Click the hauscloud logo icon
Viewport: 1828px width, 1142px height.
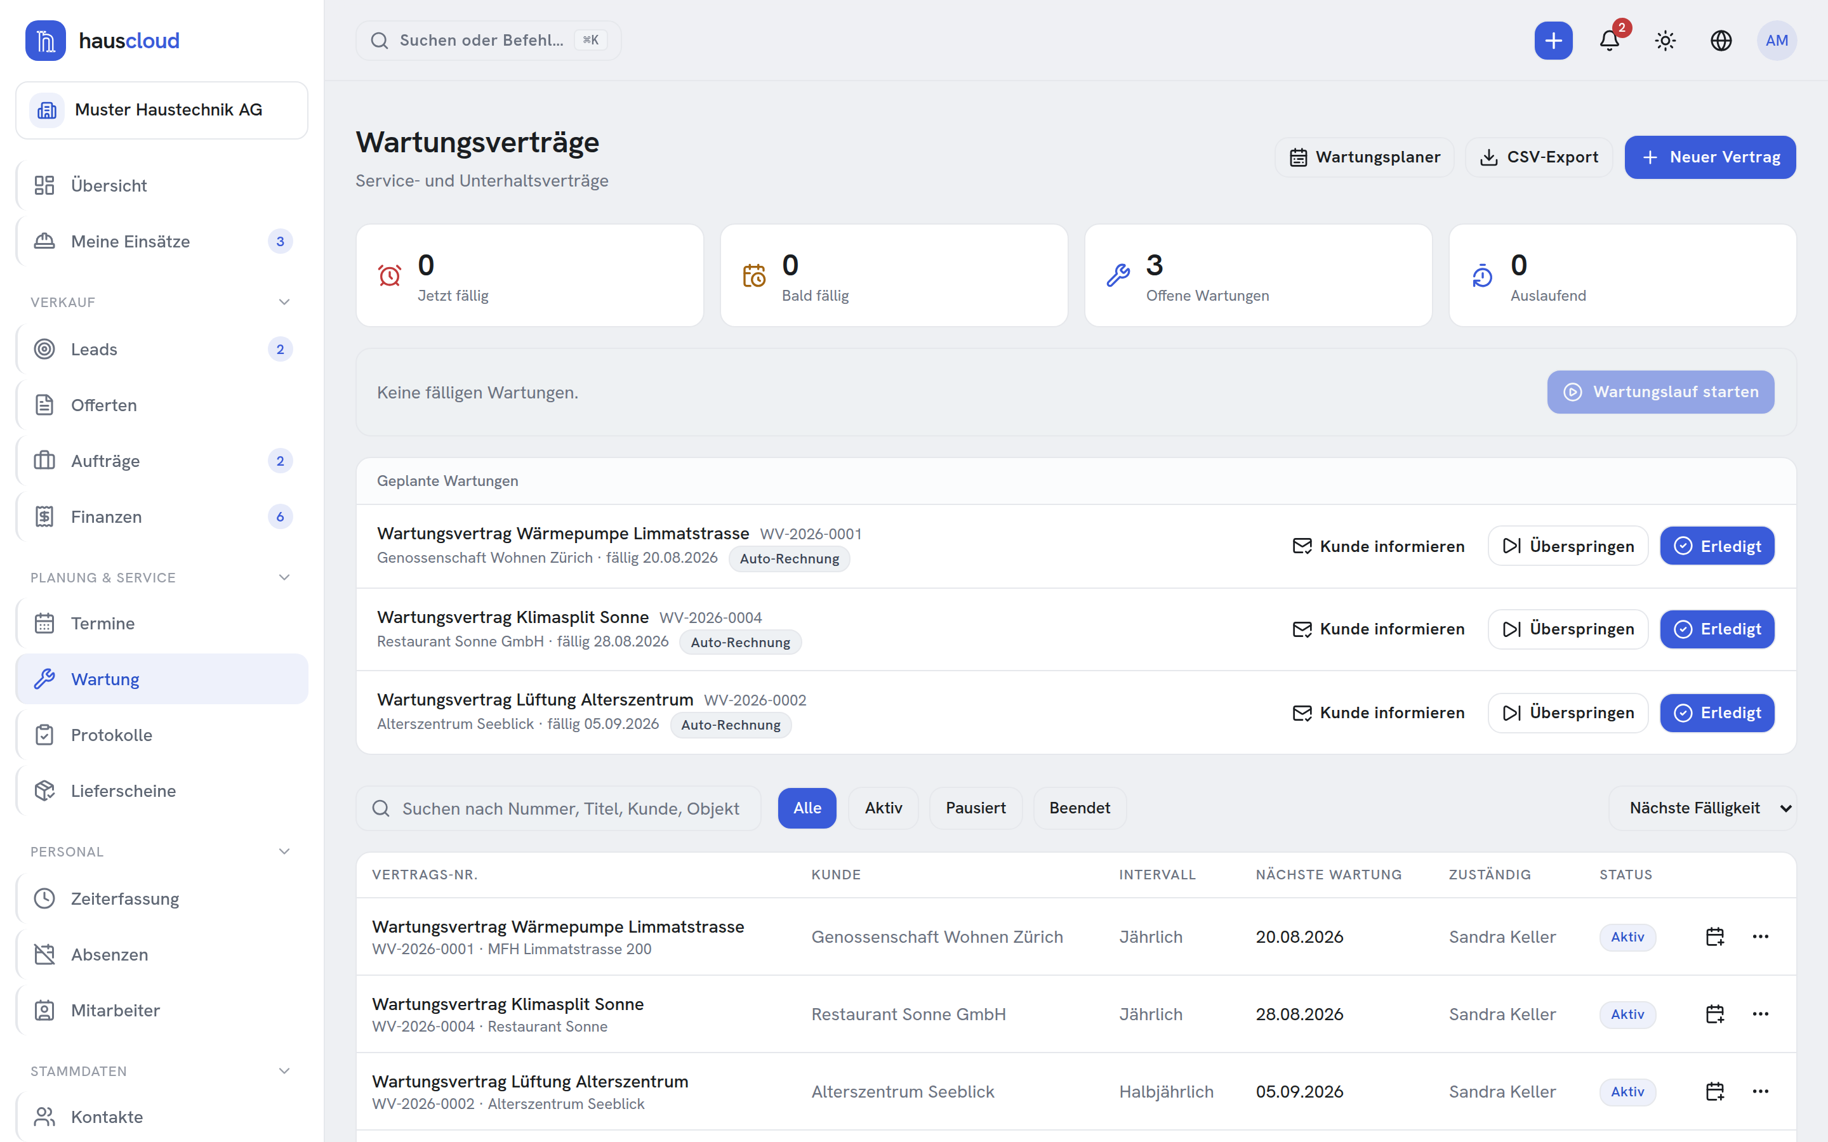click(45, 40)
